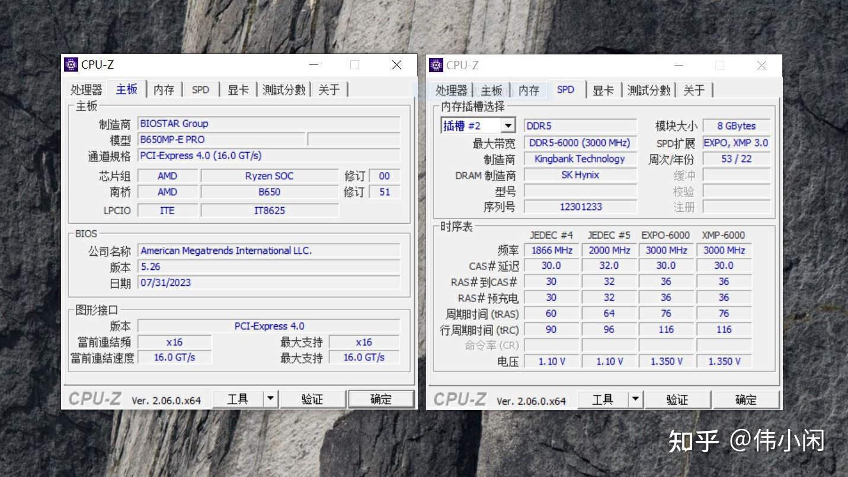Click the CPU-Z logo in right bottom bar
The width and height of the screenshot is (848, 477).
click(x=459, y=399)
